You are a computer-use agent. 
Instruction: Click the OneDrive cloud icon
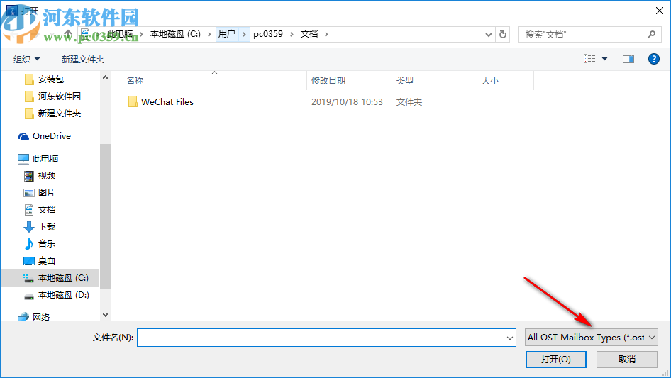[x=23, y=136]
